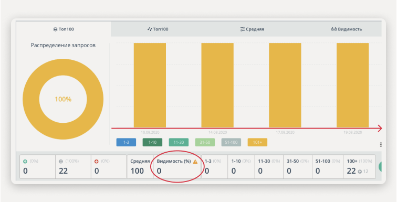The height and width of the screenshot is (202, 397).
Task: Click the 17.08.2020 date label
Action: pos(285,132)
